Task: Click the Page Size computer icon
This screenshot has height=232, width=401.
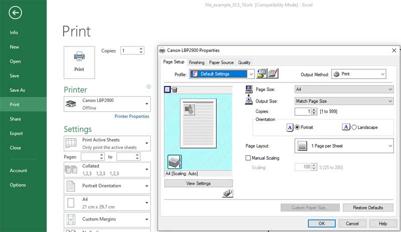Action: [x=249, y=89]
